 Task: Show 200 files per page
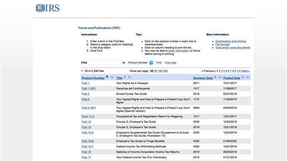coord(165,71)
